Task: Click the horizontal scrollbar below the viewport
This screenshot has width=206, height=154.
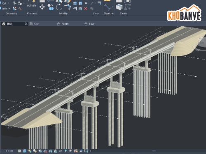Action: [x=154, y=151]
